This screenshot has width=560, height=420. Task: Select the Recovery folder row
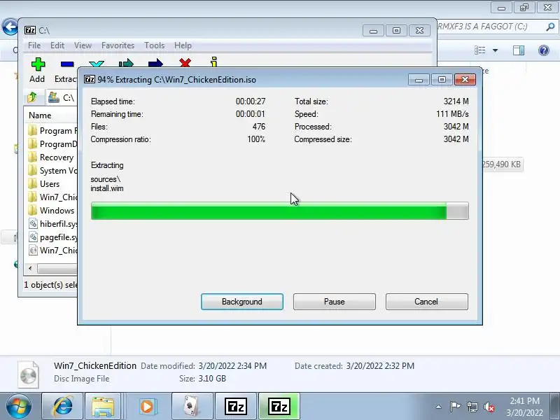tap(52, 157)
